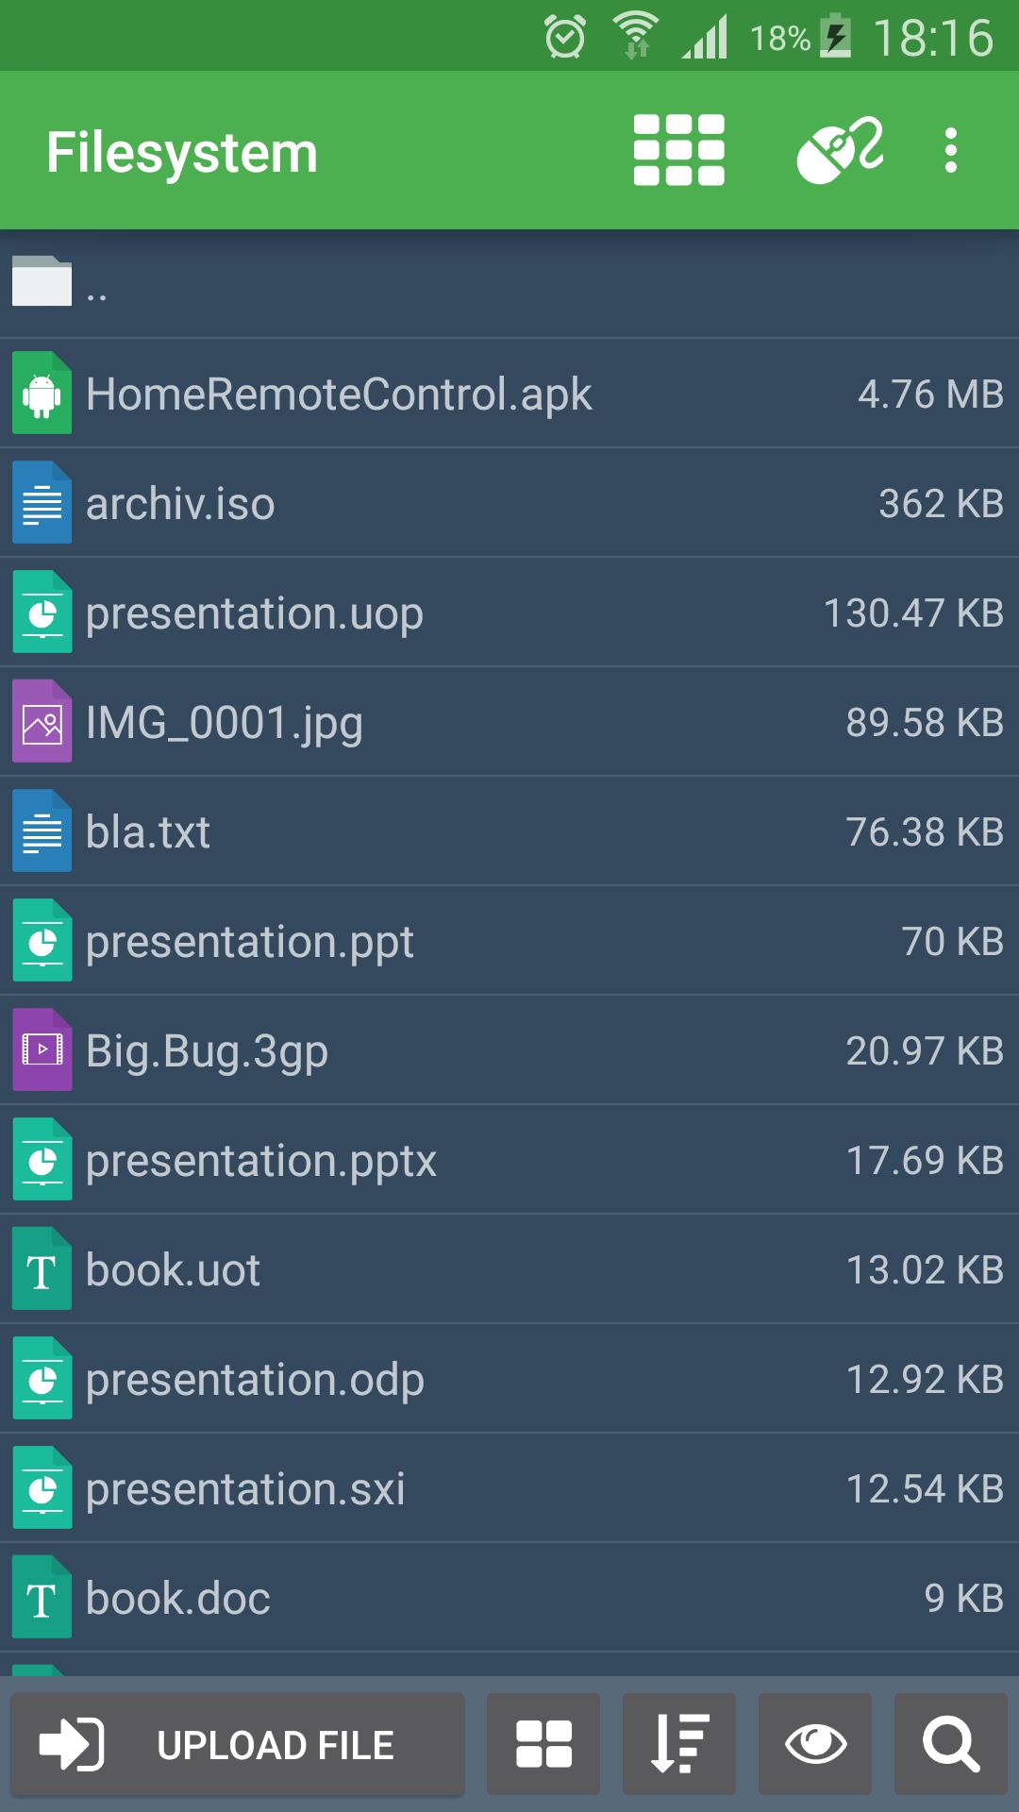
Task: Open the bla.txt text file
Action: tap(148, 831)
